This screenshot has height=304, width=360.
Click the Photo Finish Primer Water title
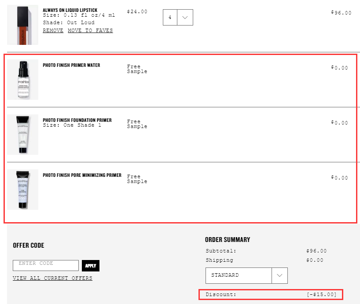(71, 65)
